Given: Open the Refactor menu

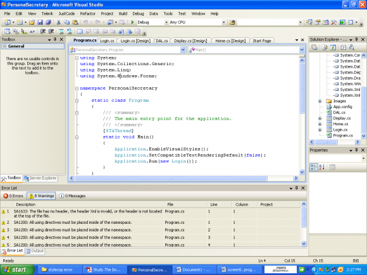Looking at the screenshot, I should [x=88, y=13].
